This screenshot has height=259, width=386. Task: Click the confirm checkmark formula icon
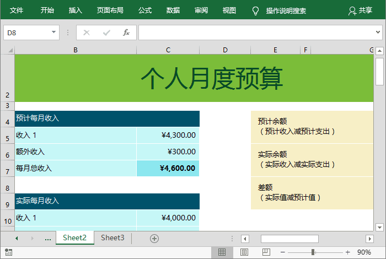pyautogui.click(x=106, y=33)
